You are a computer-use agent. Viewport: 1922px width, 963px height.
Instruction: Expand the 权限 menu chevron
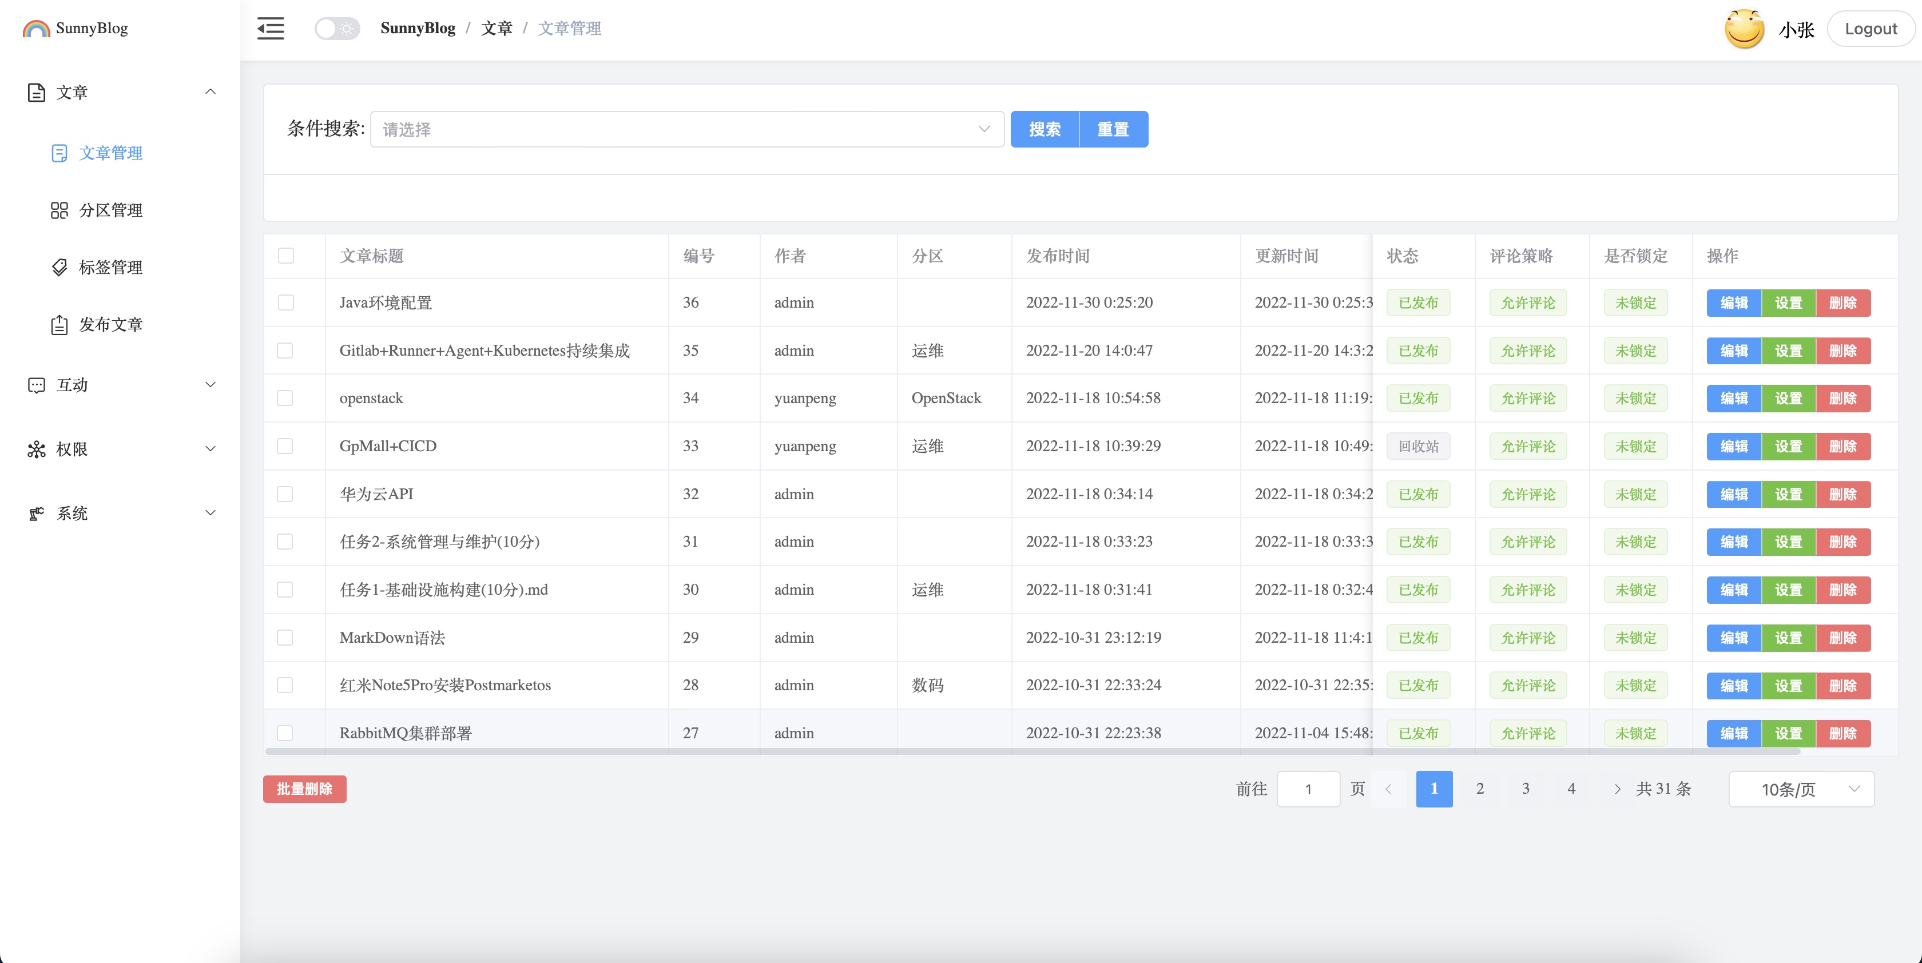[211, 449]
